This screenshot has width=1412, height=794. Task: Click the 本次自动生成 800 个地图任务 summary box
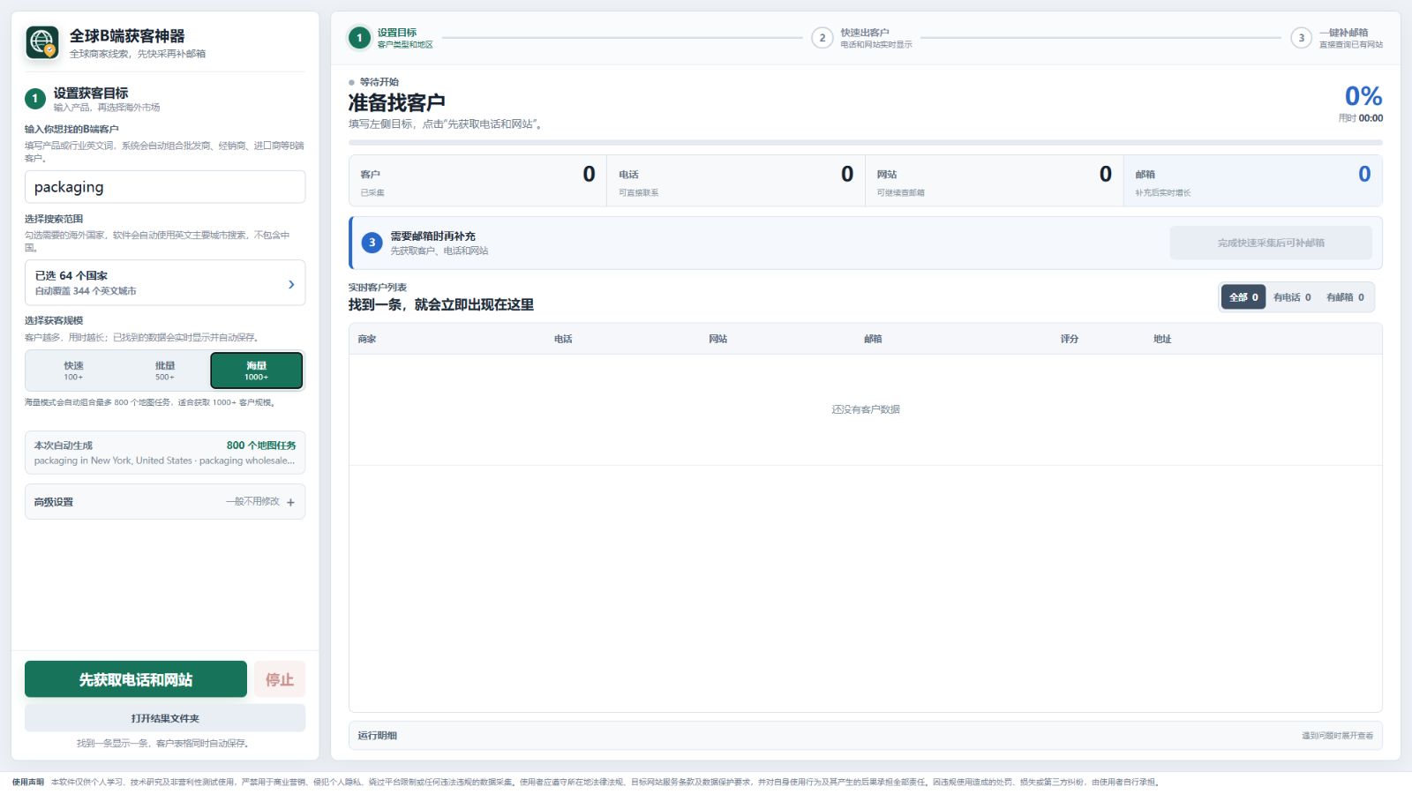[x=165, y=453]
